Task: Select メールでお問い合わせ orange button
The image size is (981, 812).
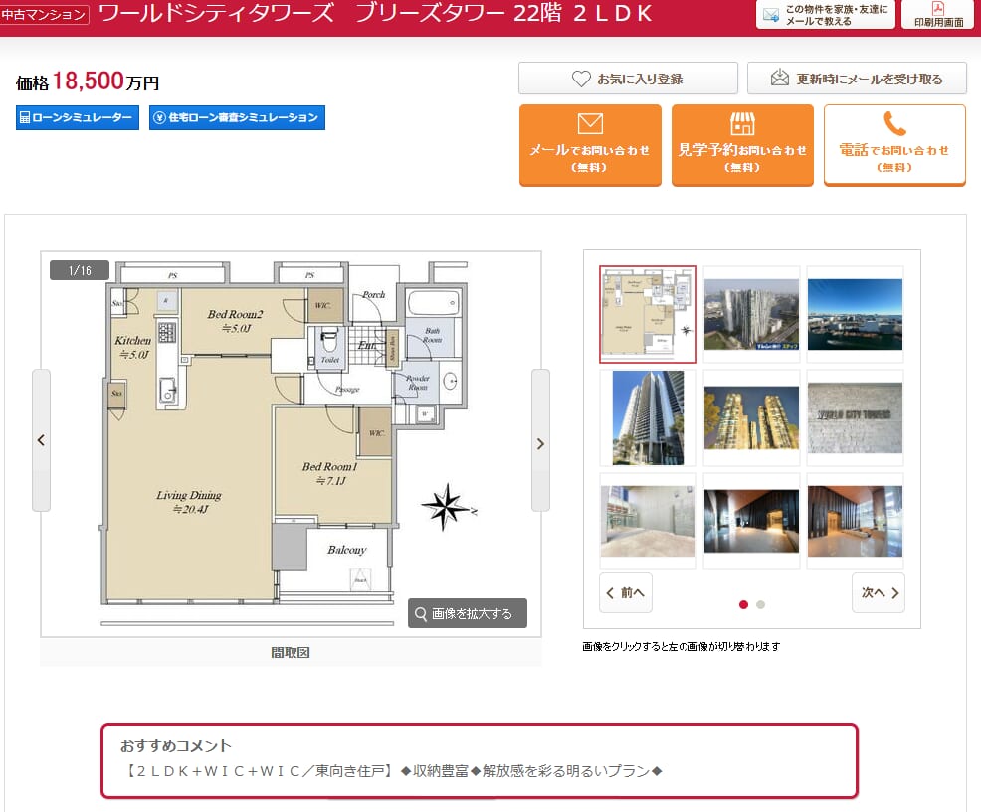Action: pyautogui.click(x=590, y=145)
